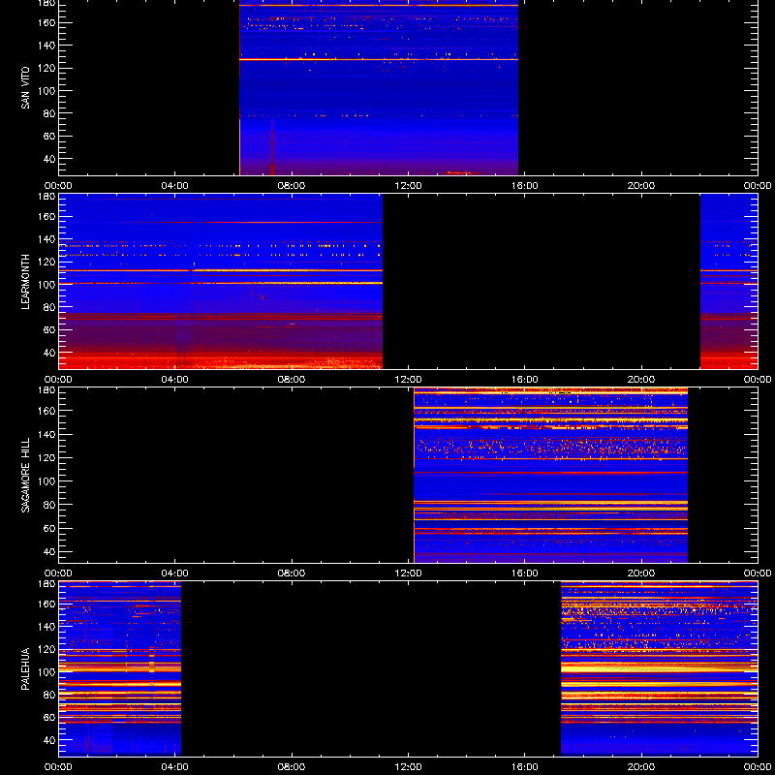
Task: Click the 180 frequency label on Palehua axis
Action: click(x=46, y=584)
